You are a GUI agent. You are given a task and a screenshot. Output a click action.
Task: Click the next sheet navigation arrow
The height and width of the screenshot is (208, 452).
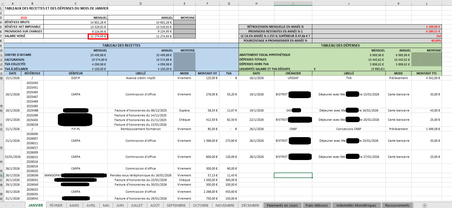click(13, 206)
